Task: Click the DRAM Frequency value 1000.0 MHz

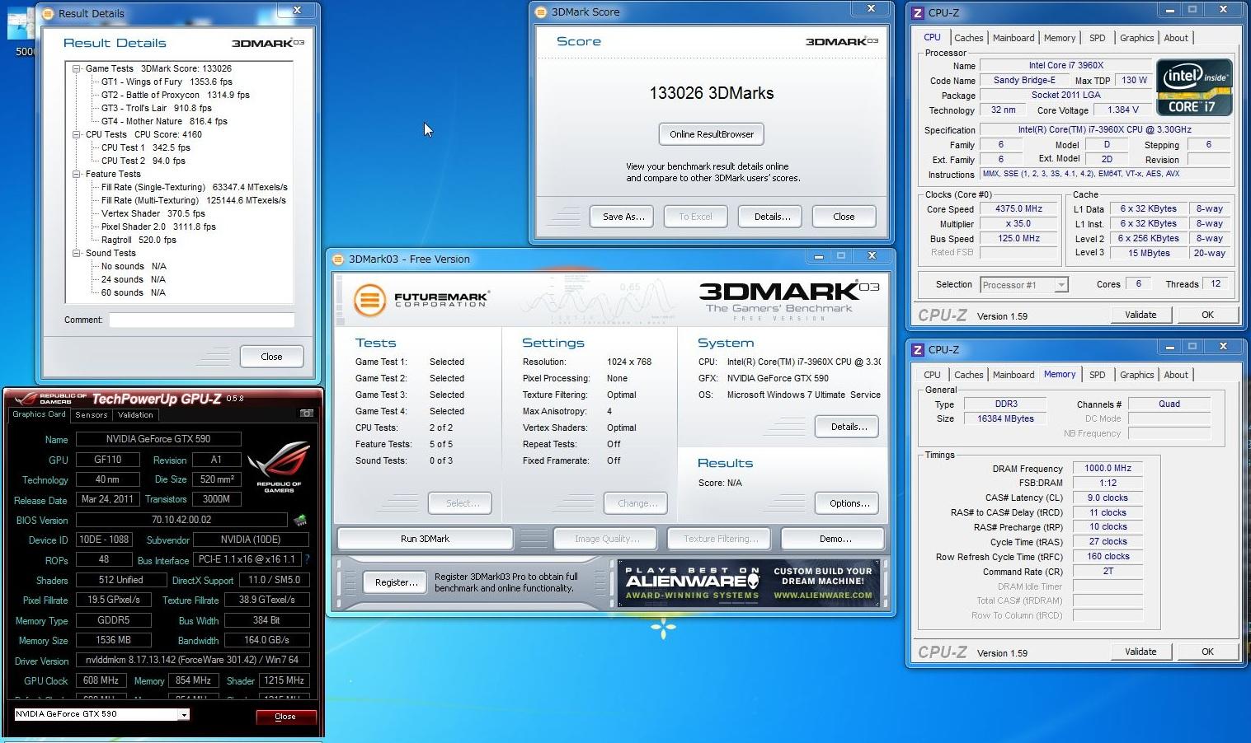Action: pyautogui.click(x=1108, y=468)
